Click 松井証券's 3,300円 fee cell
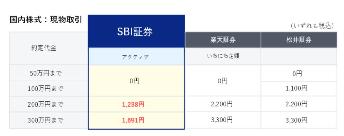Viewport: 344px width, 136px height. [299, 120]
